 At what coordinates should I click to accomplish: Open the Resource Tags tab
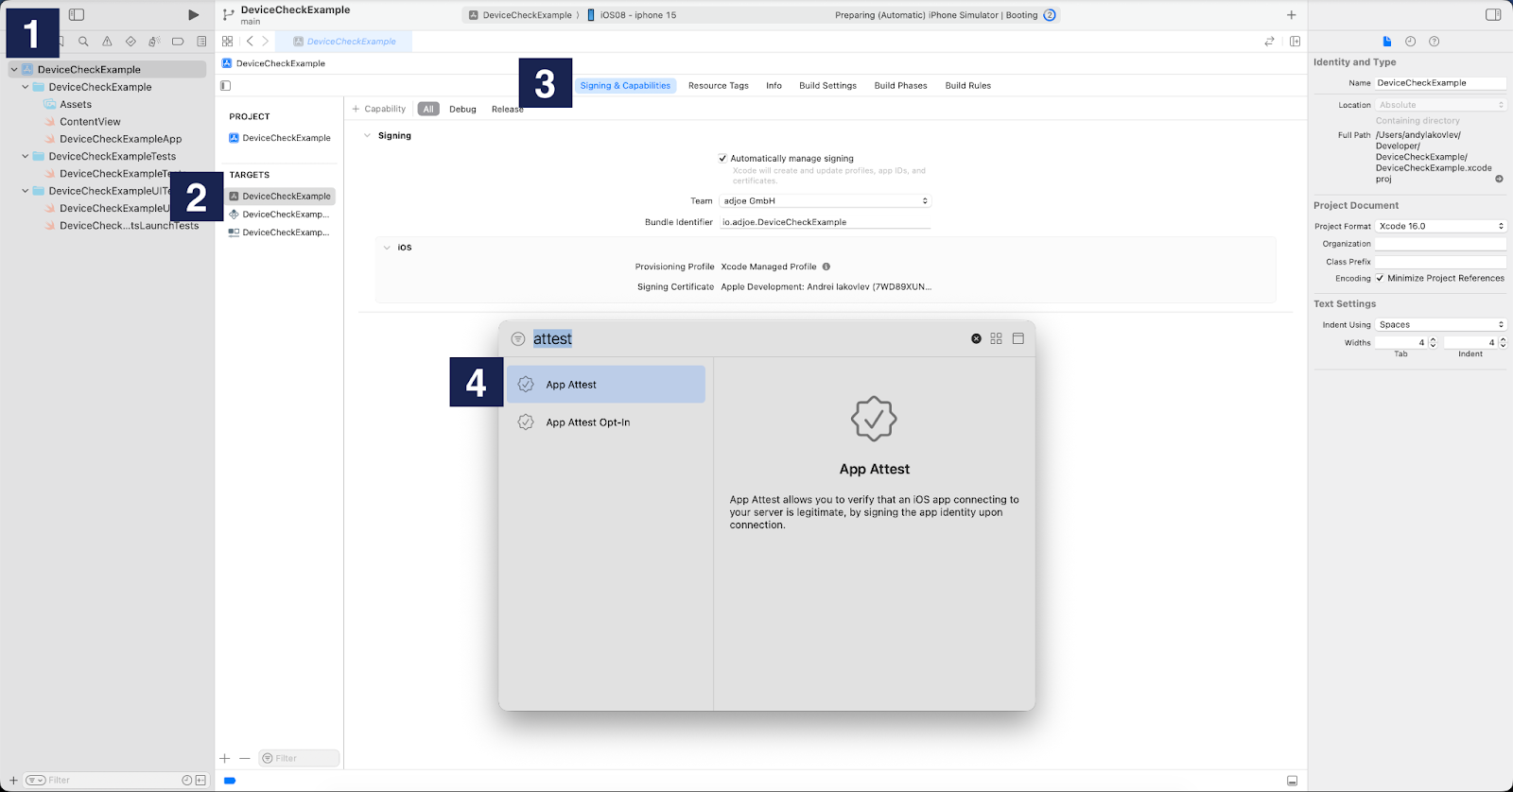coord(719,86)
